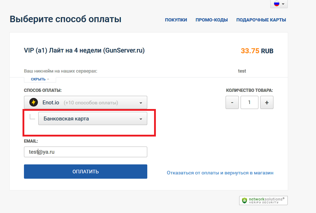Click the green lock security icon
Image resolution: width=316 pixels, height=213 pixels.
tap(245, 200)
